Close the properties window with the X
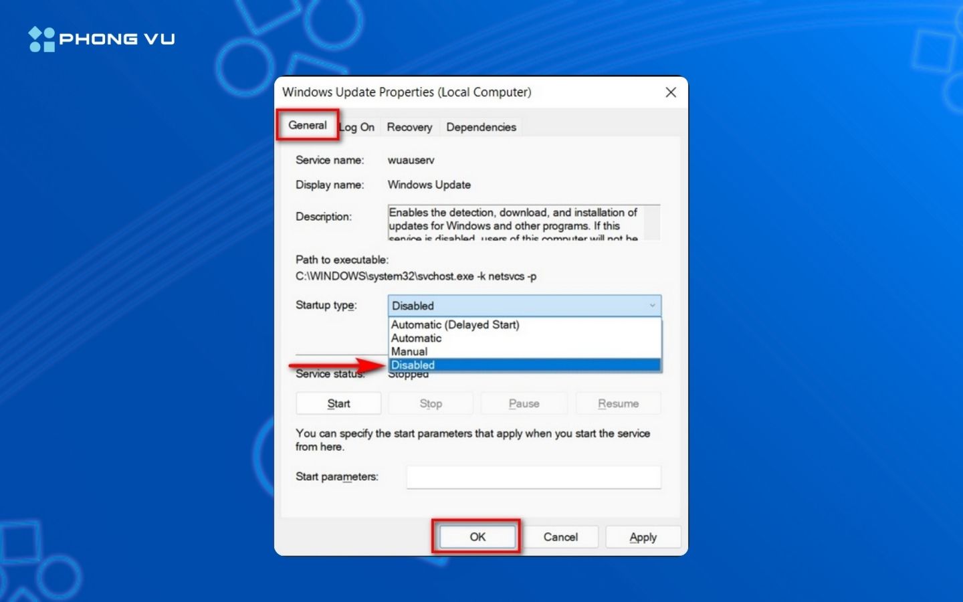This screenshot has height=602, width=963. click(671, 92)
